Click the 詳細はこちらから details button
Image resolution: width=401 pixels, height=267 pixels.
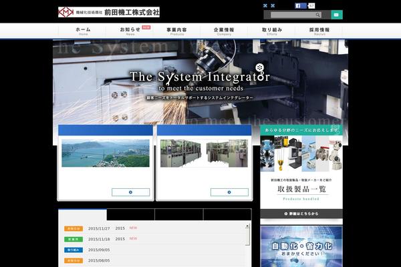click(301, 214)
